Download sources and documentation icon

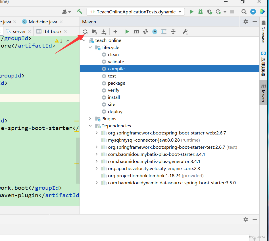pos(104,32)
